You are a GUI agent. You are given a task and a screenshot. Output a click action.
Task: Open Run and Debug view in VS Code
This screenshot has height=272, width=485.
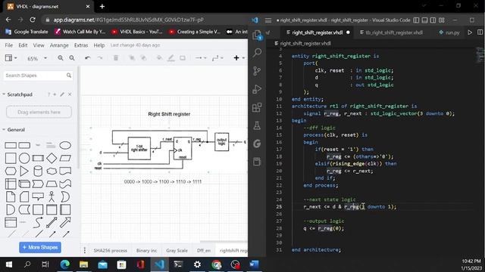(257, 89)
